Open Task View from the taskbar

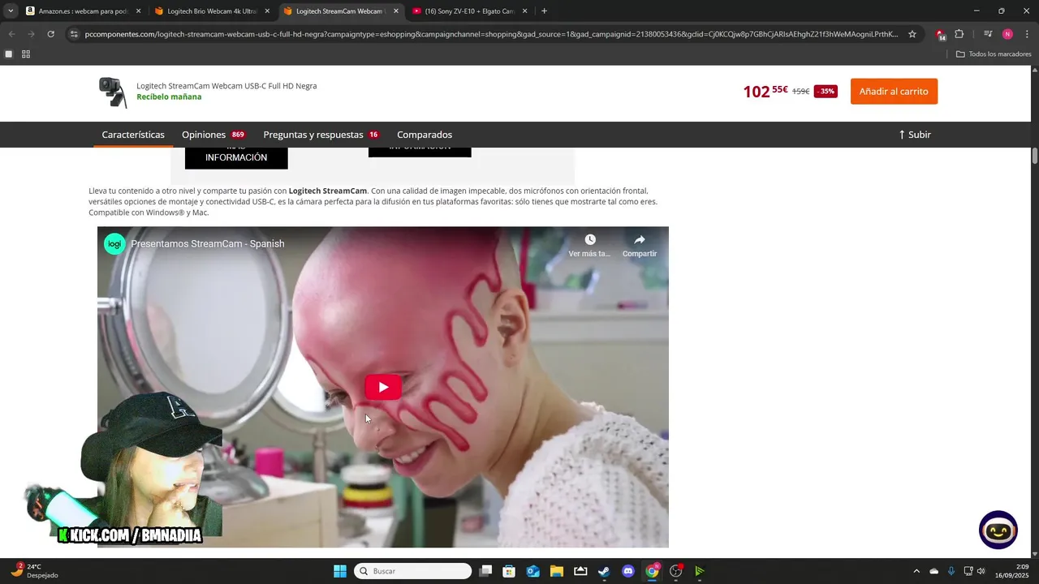pyautogui.click(x=485, y=571)
